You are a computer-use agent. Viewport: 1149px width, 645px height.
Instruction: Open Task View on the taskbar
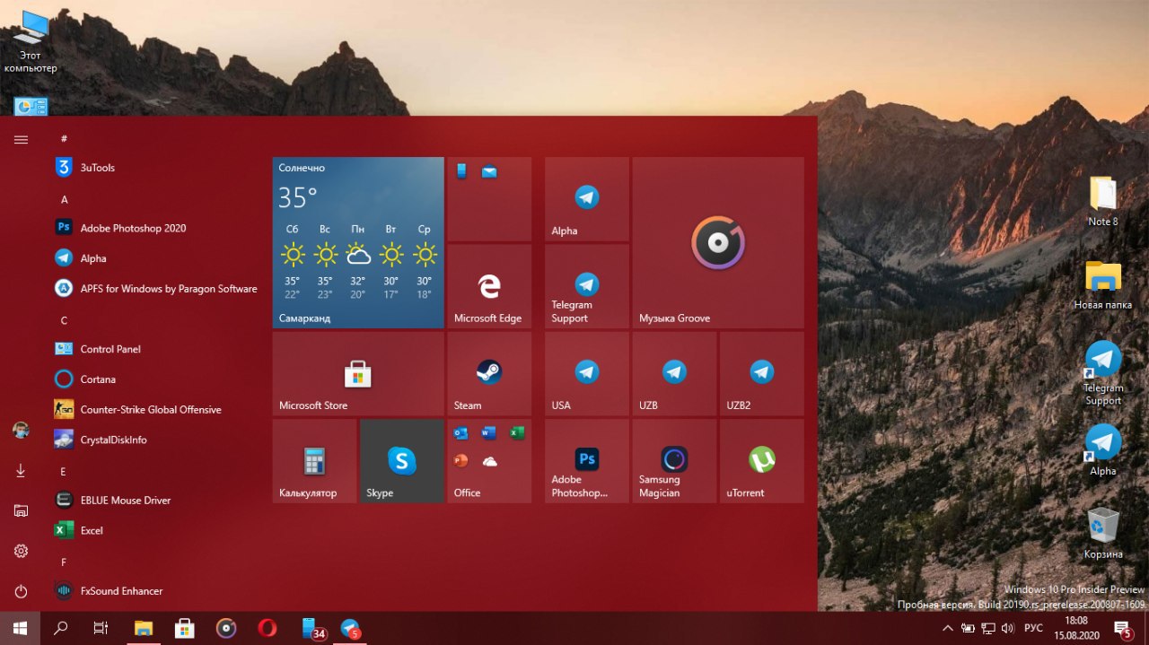tap(101, 628)
